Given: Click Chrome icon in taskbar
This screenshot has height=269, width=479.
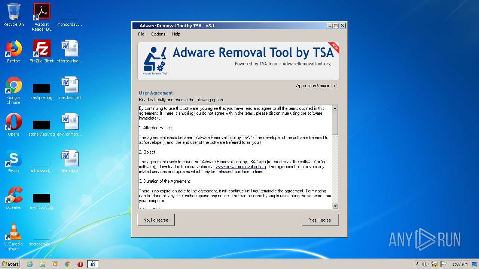Looking at the screenshot, I should coord(68,264).
